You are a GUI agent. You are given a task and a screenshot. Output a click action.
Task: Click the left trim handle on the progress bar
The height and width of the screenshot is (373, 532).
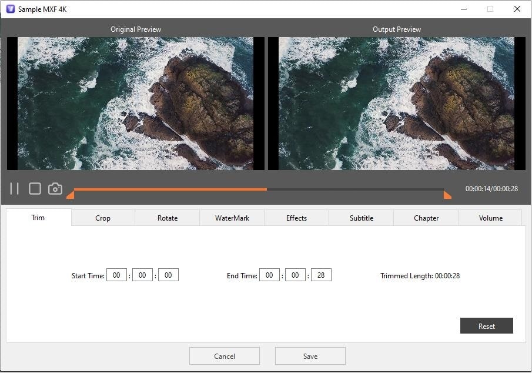(70, 194)
